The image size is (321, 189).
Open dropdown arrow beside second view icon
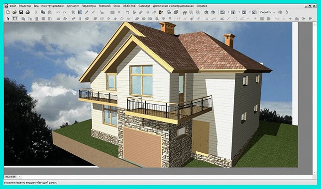tap(239, 12)
